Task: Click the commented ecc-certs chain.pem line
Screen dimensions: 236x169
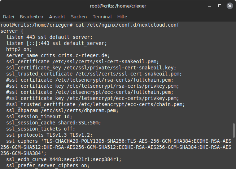Action: coord(95,104)
